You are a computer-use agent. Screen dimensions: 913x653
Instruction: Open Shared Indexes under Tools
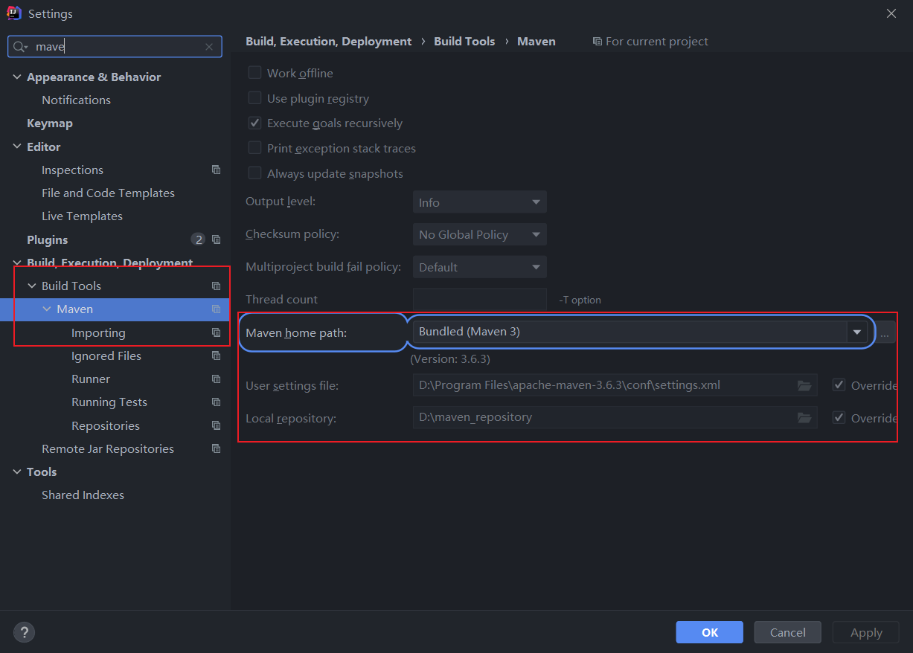83,495
